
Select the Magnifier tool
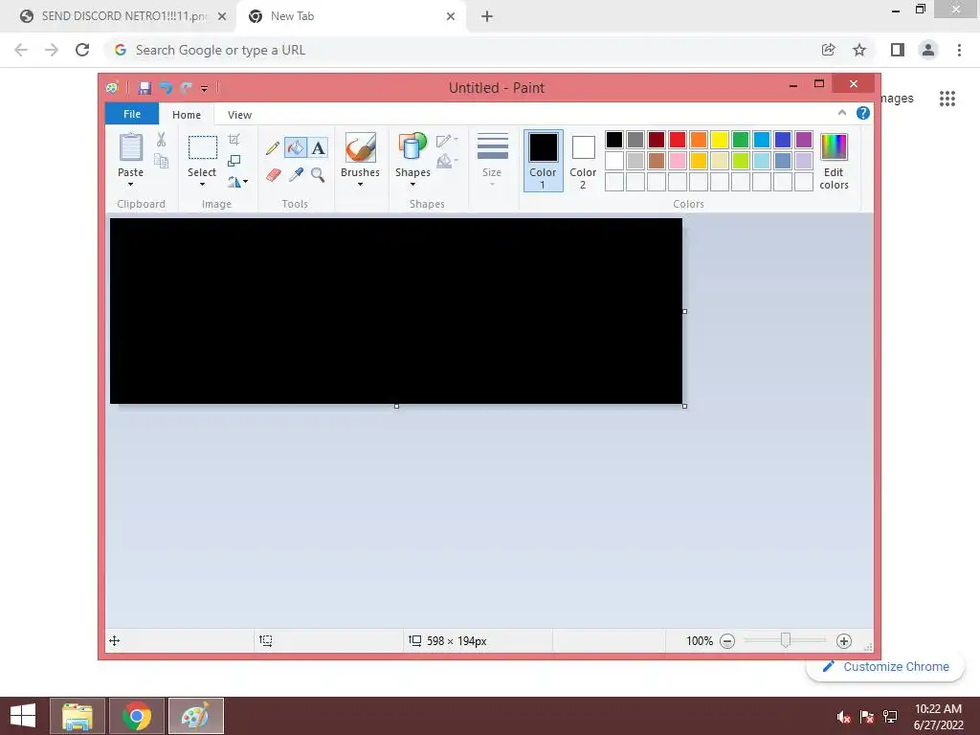[318, 175]
